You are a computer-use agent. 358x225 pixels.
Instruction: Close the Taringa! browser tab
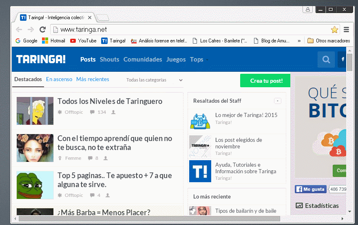click(x=90, y=18)
